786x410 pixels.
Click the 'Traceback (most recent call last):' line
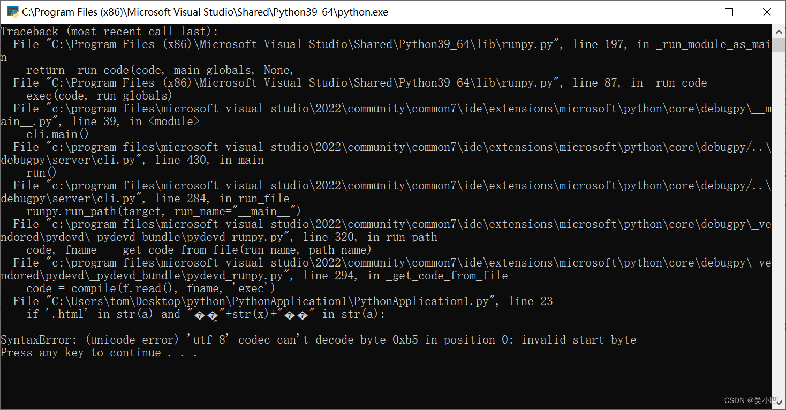(x=110, y=32)
